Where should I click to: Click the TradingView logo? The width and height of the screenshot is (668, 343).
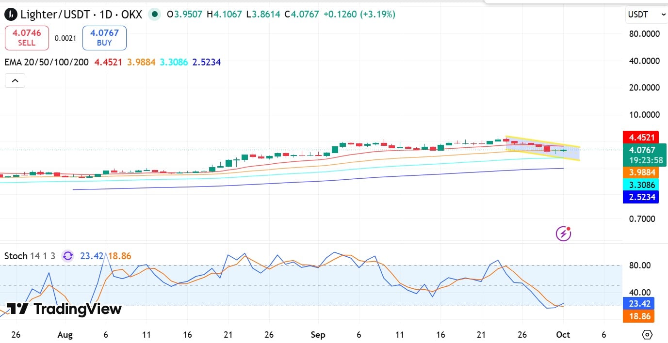(x=64, y=309)
